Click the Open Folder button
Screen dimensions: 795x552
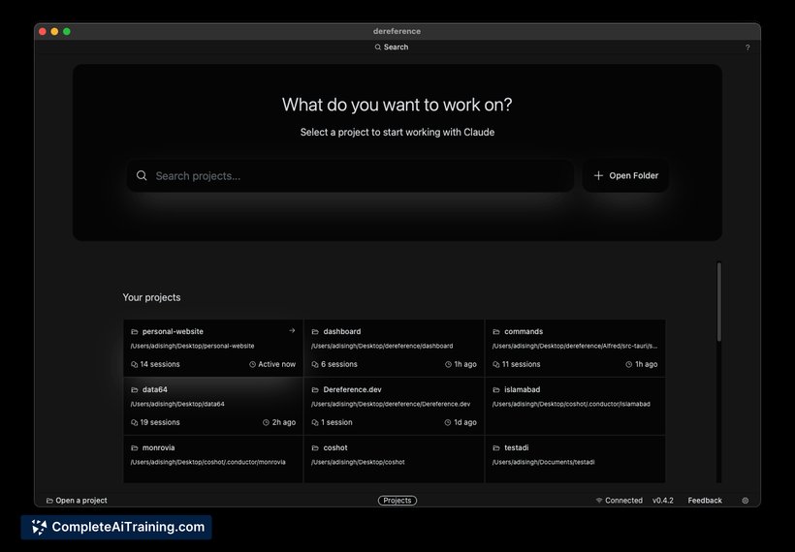[625, 175]
